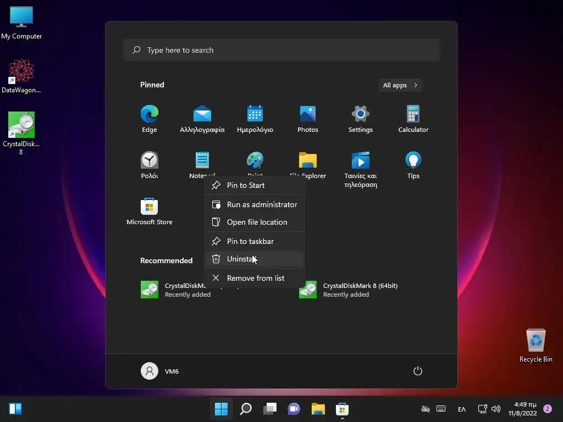The height and width of the screenshot is (422, 563).
Task: Open Widgets button at taskbar left
Action: (15, 409)
